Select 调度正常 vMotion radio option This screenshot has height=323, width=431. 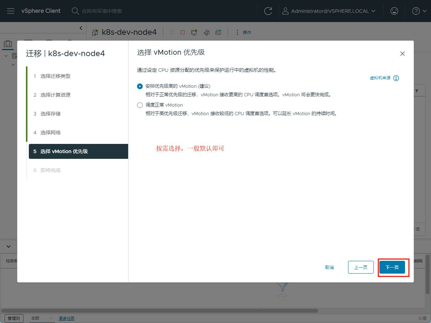tap(140, 105)
